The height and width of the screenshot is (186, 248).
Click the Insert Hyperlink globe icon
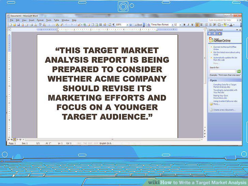(x=84, y=25)
